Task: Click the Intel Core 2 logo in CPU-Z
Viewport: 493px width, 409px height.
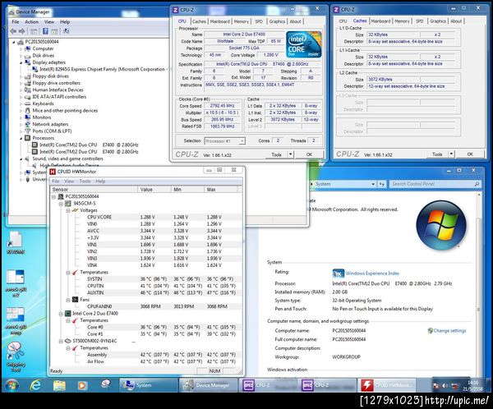Action: tap(304, 44)
